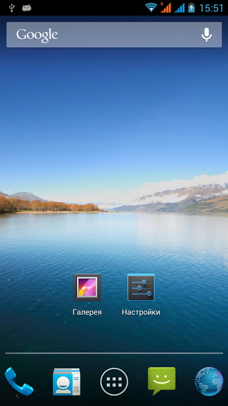
Task: Open the green Messaging app
Action: pos(161,381)
